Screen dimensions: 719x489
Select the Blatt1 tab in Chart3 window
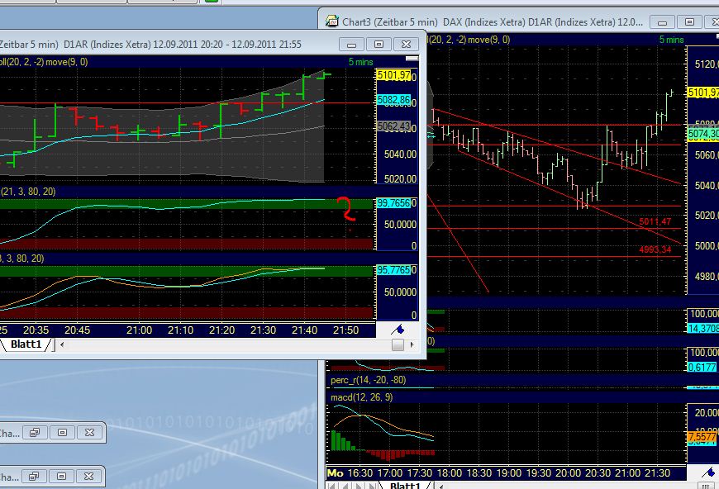(405, 485)
